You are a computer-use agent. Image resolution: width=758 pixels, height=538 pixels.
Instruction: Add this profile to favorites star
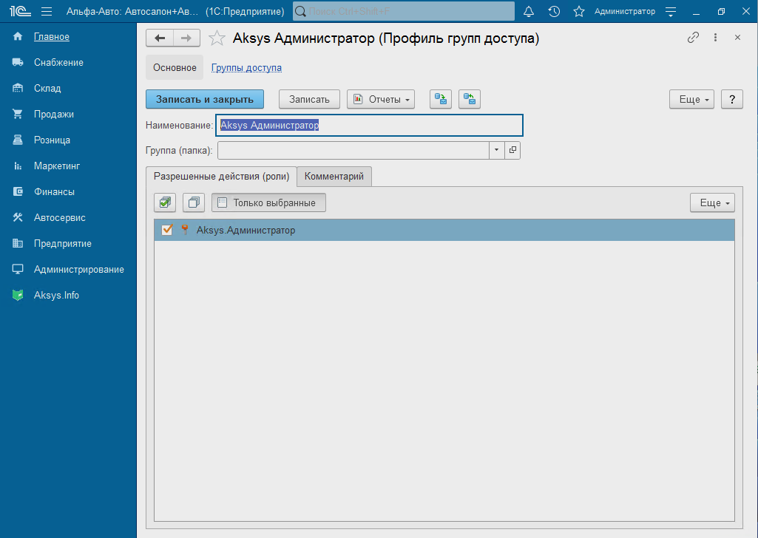pyautogui.click(x=217, y=38)
